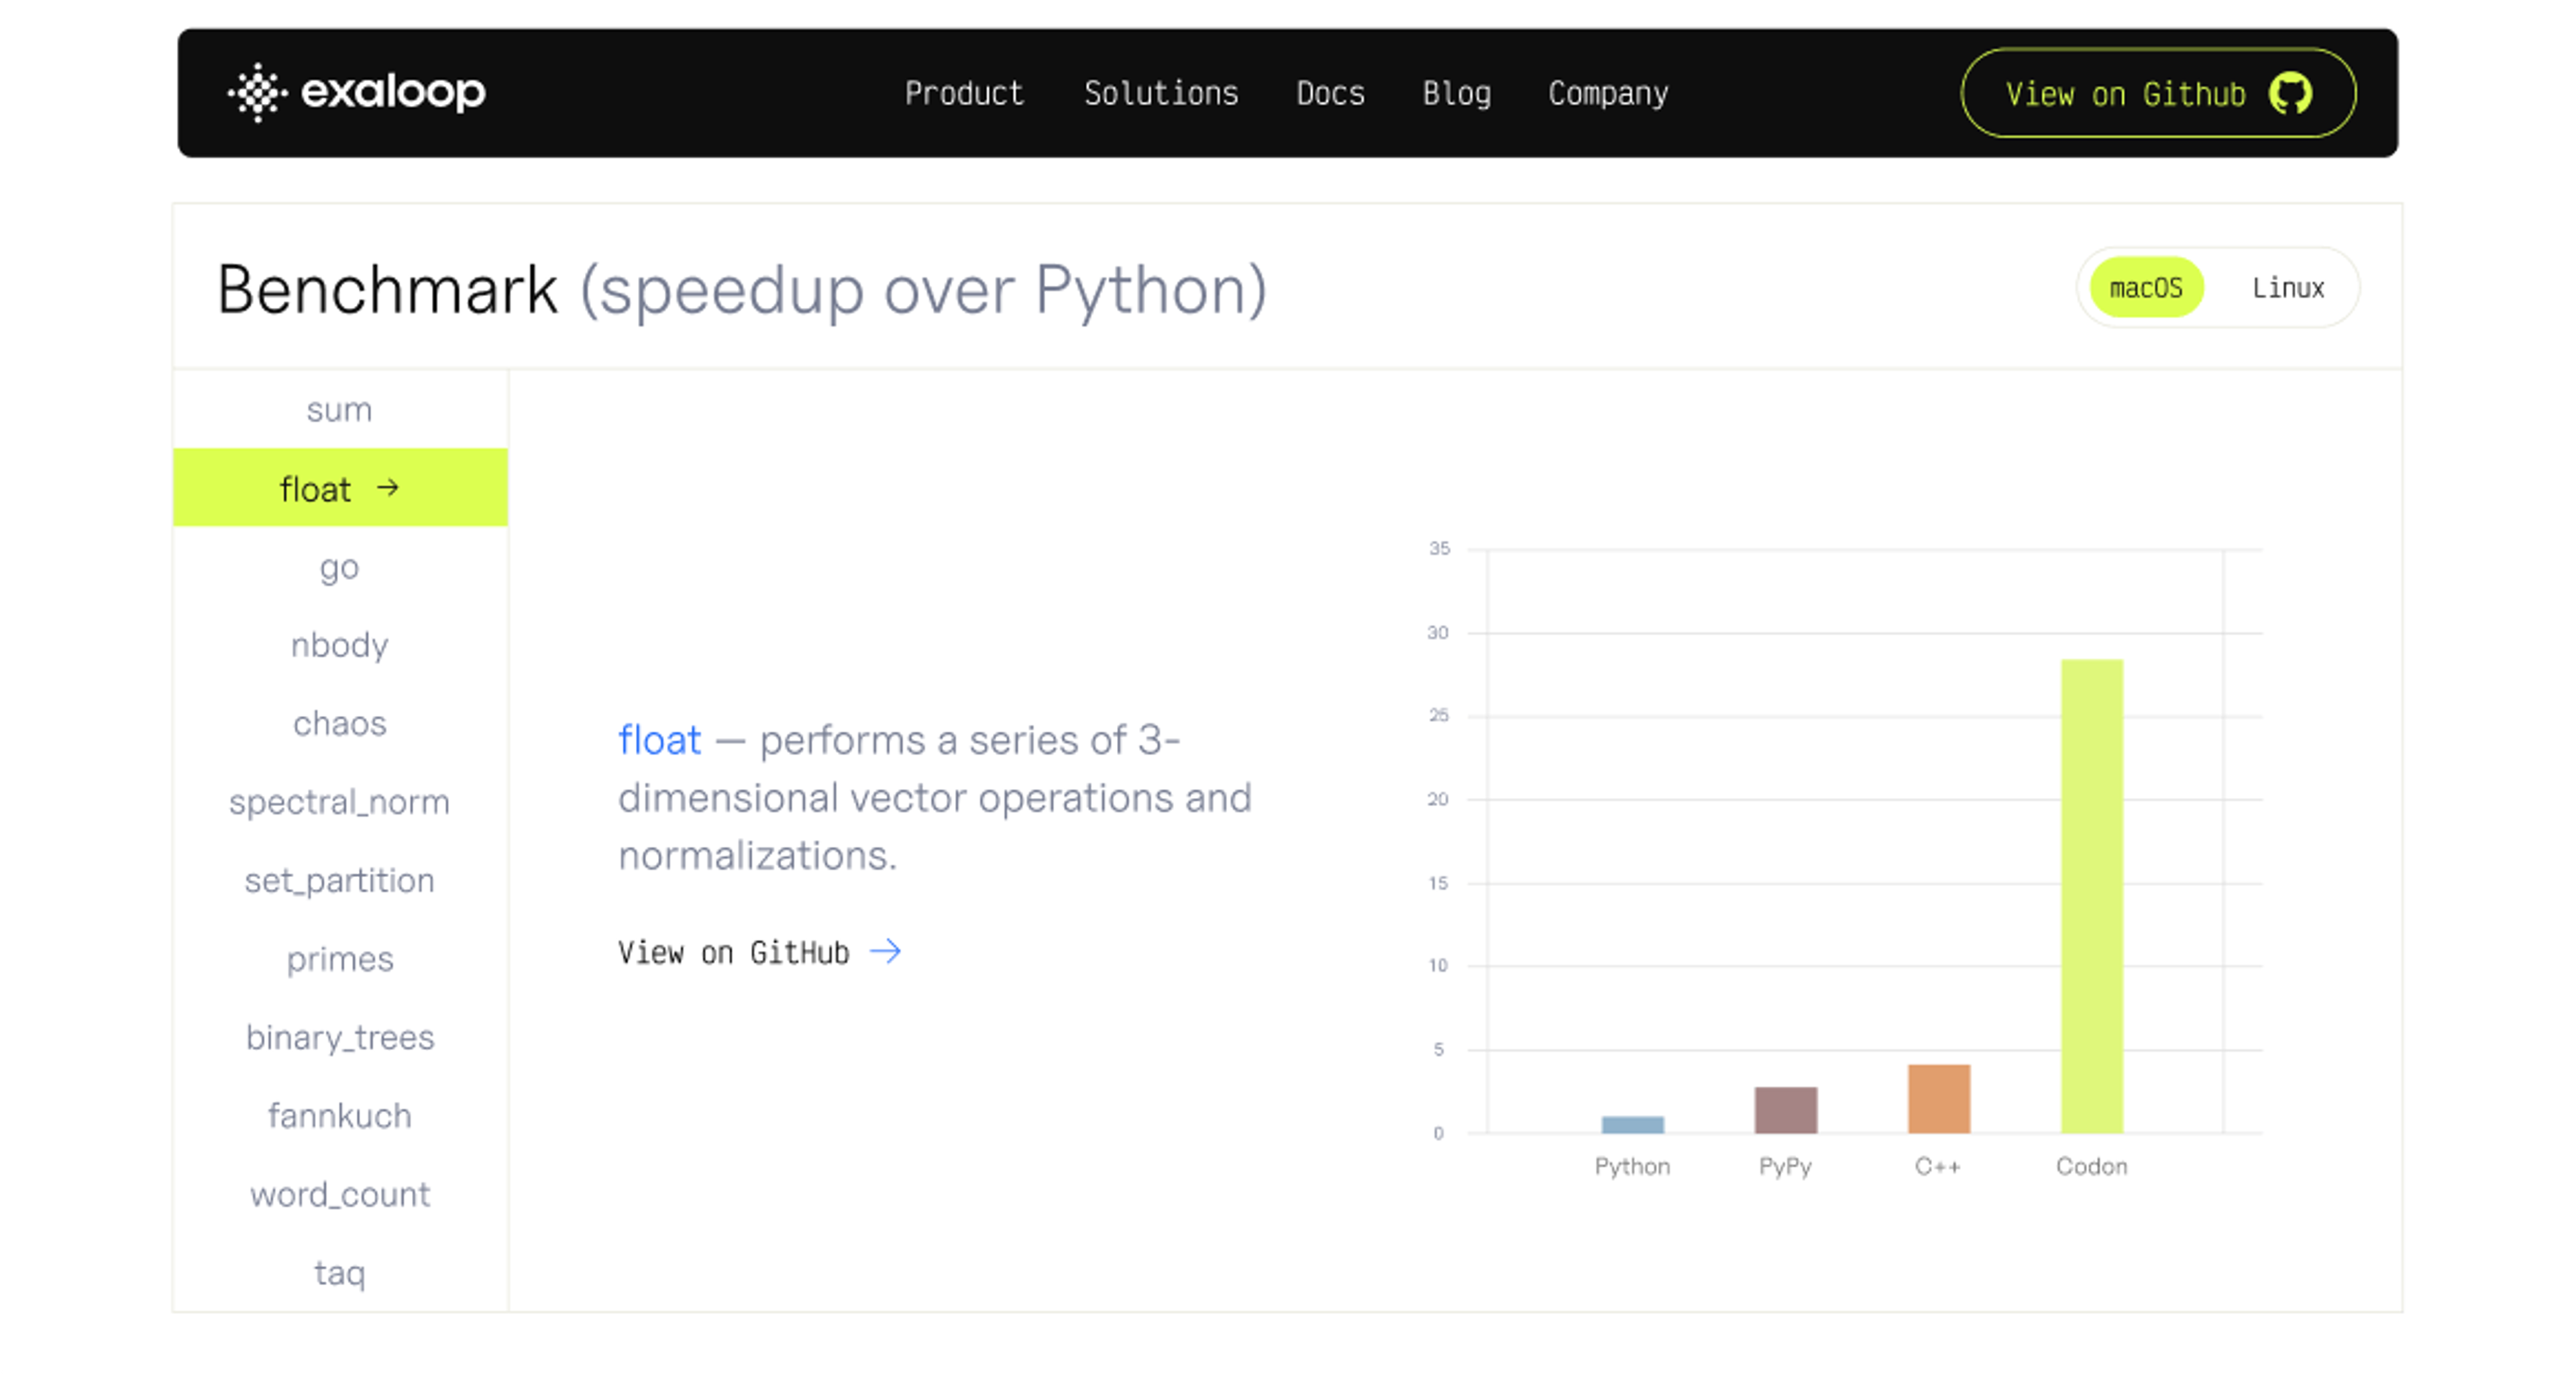Select the sum benchmark
The image size is (2576, 1375).
pyautogui.click(x=340, y=409)
